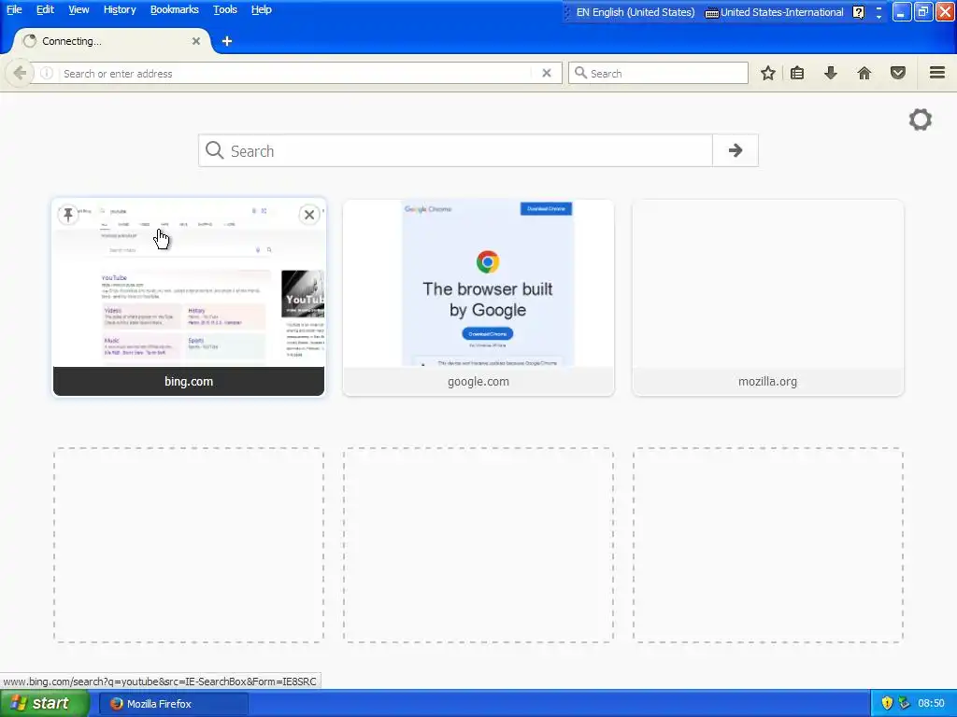Open United States-International keyboard layout
Viewport: 957px width, 717px height.
coord(774,12)
